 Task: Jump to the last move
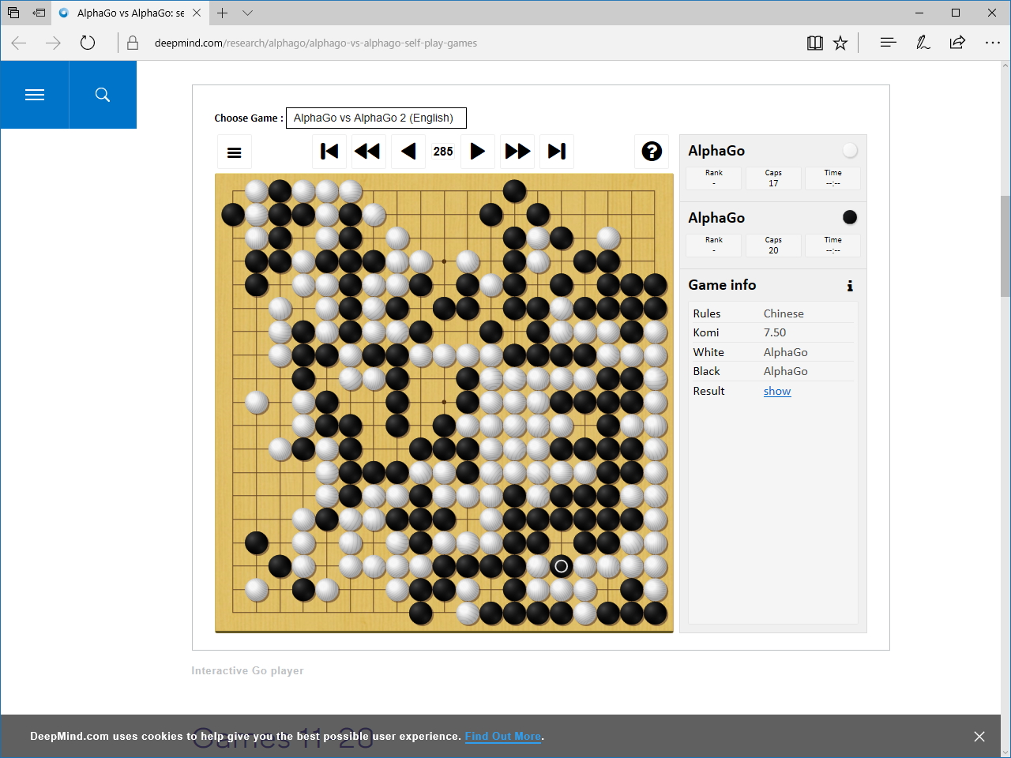(557, 151)
